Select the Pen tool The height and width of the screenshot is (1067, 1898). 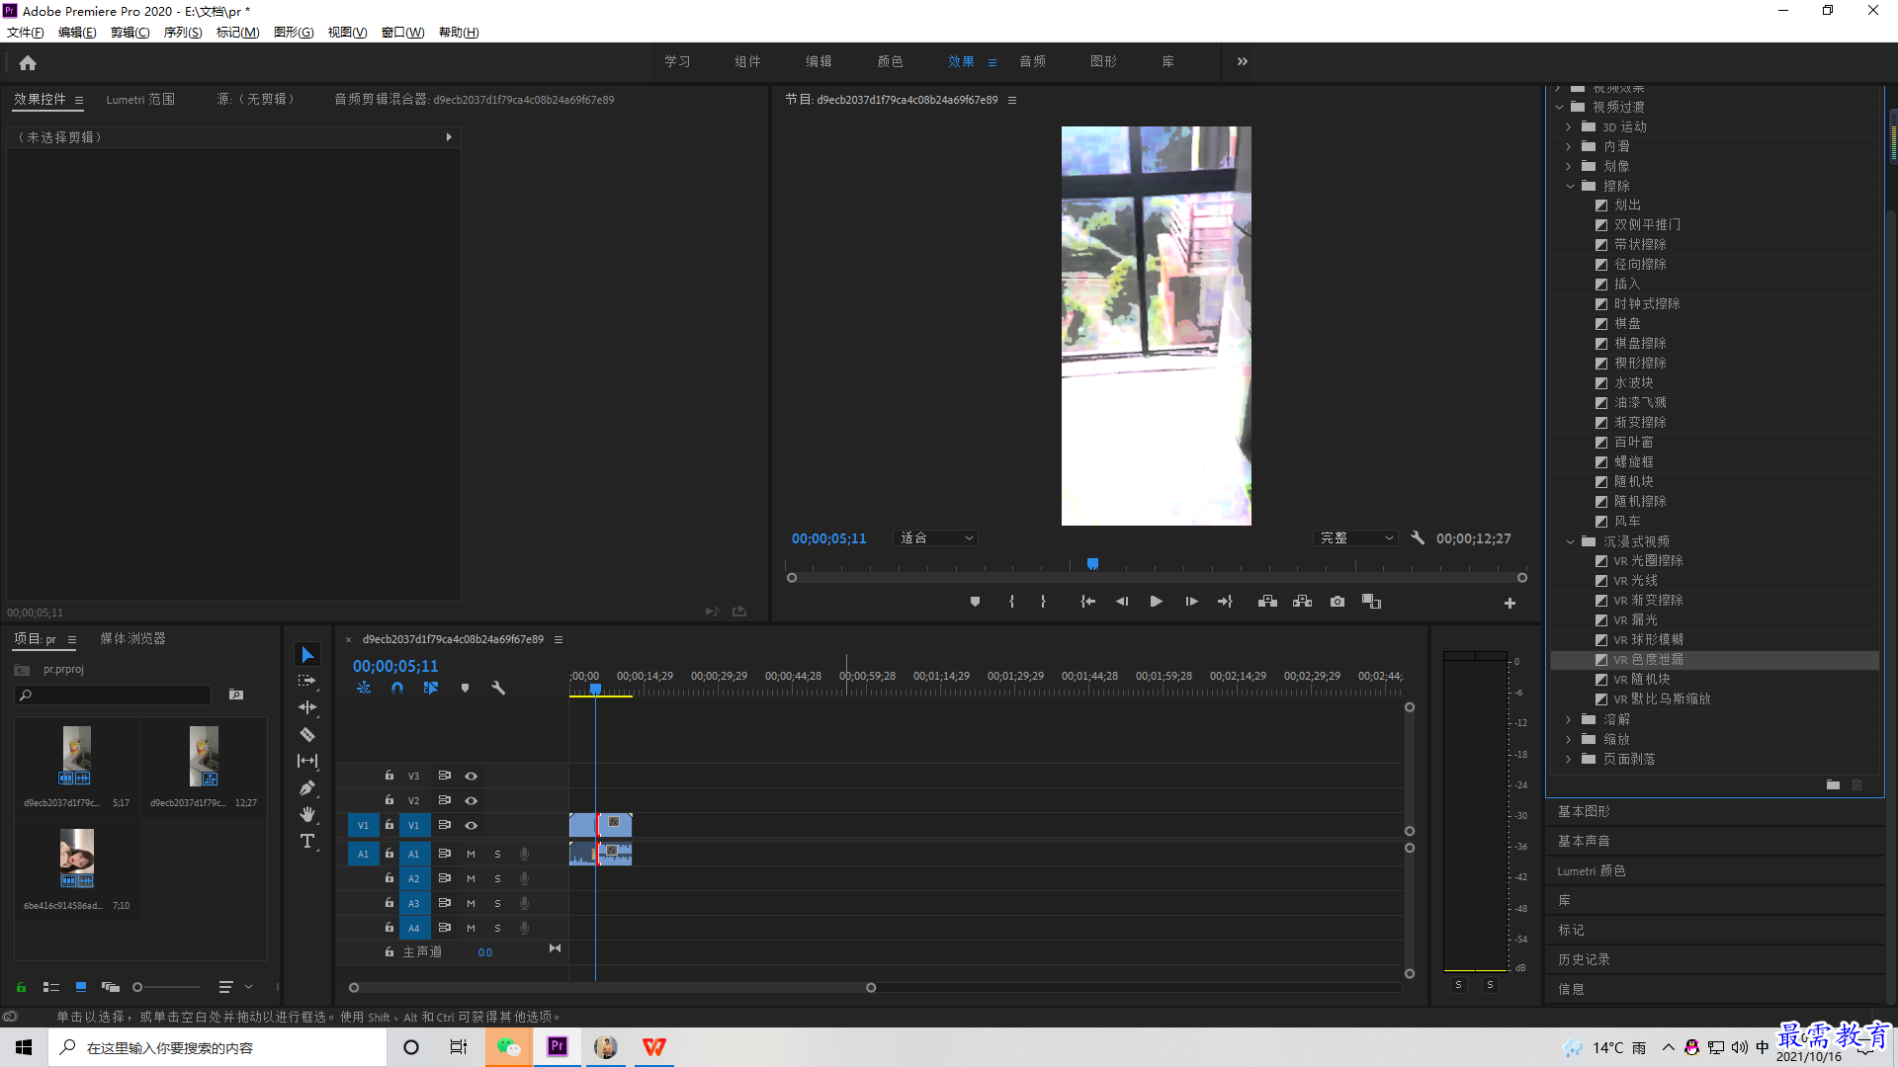pyautogui.click(x=307, y=787)
